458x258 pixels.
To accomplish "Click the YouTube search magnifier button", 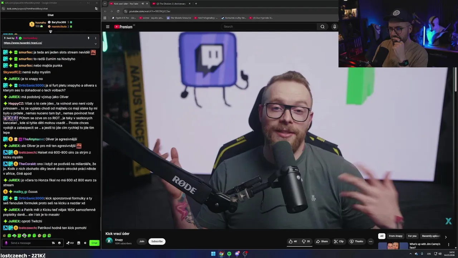I will 322,27.
